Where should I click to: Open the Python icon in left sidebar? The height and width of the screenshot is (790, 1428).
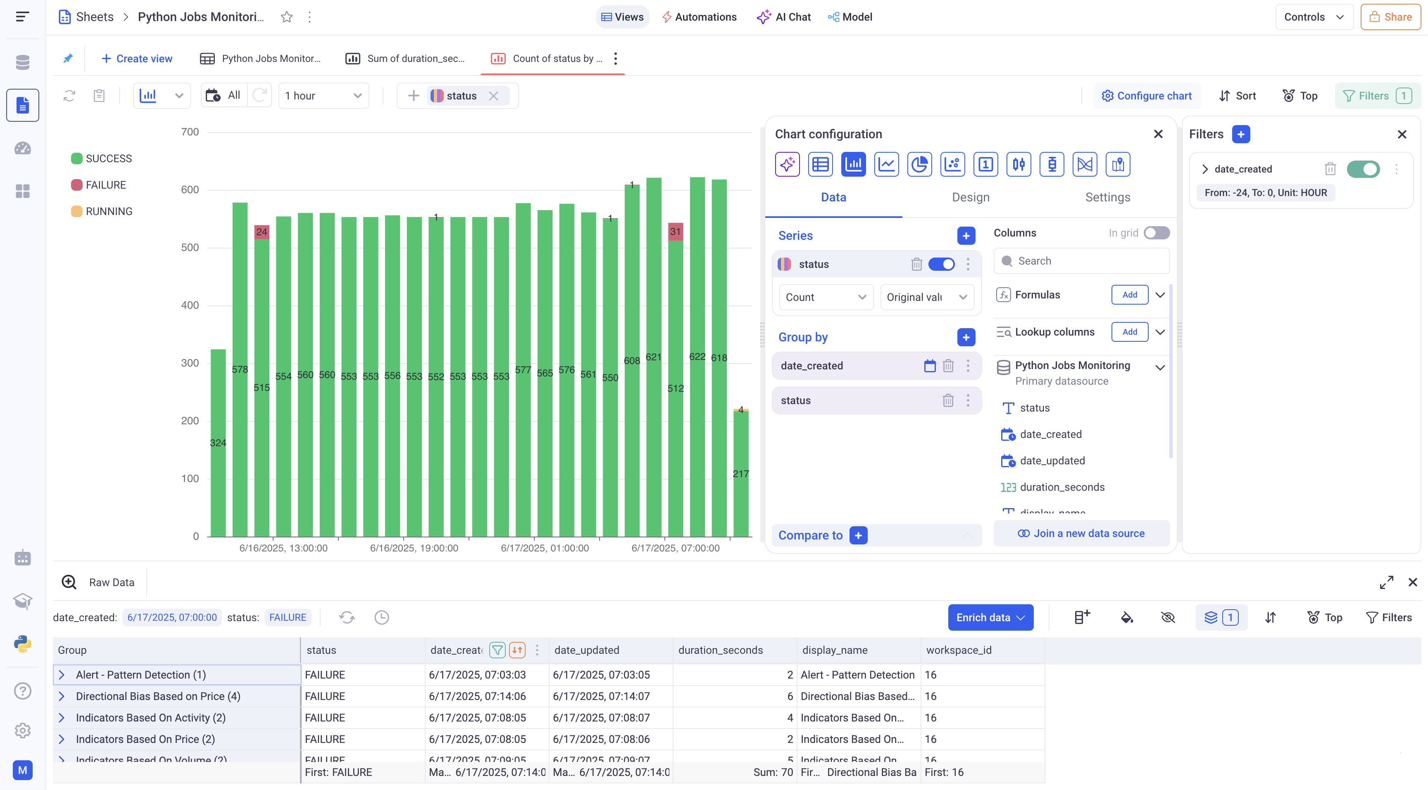tap(23, 644)
